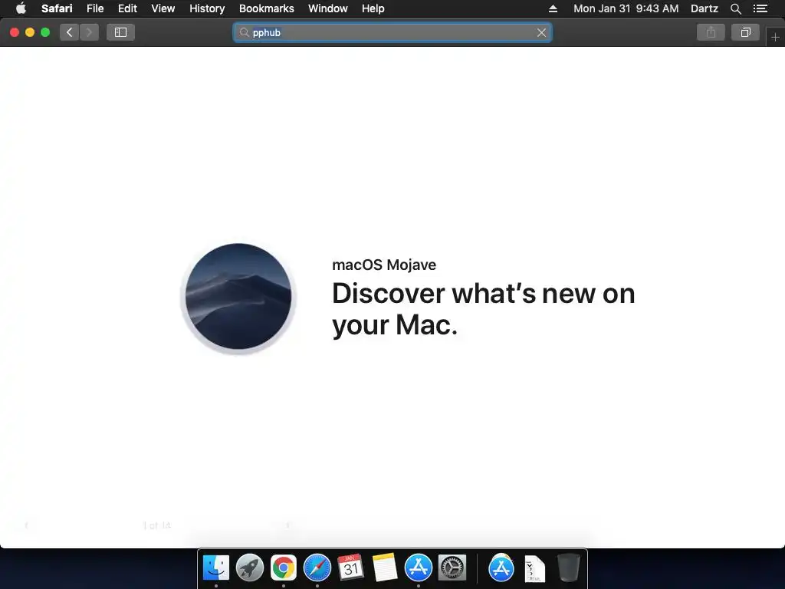Viewport: 785px width, 589px height.
Task: Open the Apple menu
Action: point(21,8)
